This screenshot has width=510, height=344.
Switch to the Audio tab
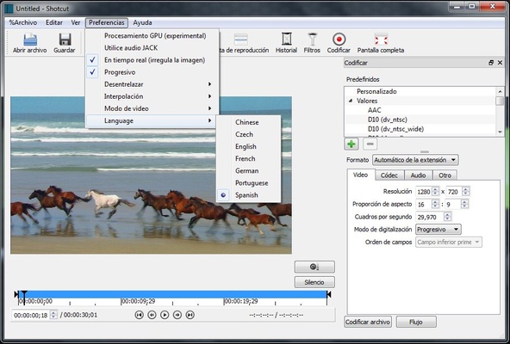click(418, 175)
